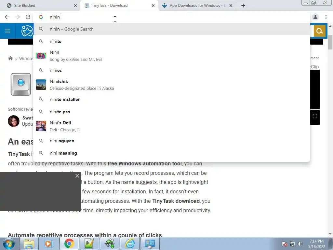Click the address bar text 'ninin'
333x250 pixels.
click(x=55, y=17)
